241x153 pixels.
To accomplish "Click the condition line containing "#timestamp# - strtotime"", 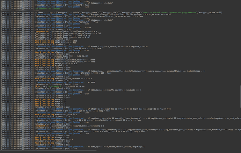I will point(120,71).
